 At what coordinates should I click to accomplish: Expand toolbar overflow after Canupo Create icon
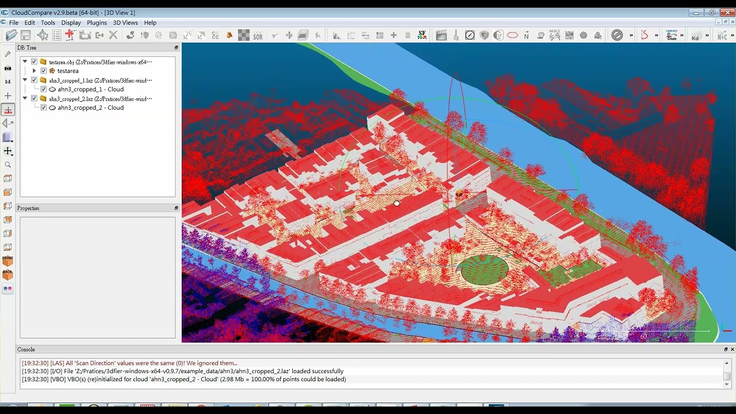point(682,36)
